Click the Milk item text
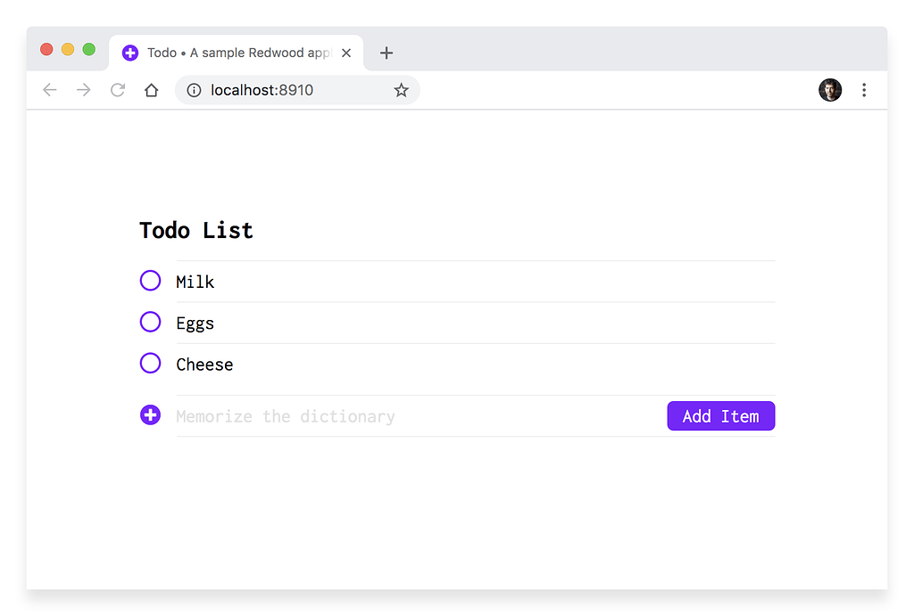Image resolution: width=914 pixels, height=615 pixels. 195,283
